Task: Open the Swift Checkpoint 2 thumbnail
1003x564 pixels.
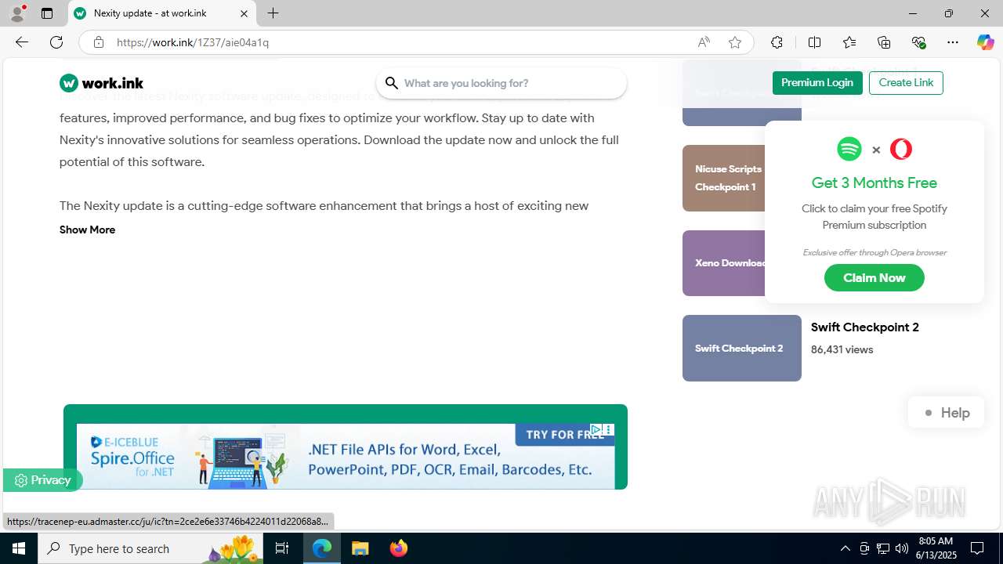Action: point(742,349)
